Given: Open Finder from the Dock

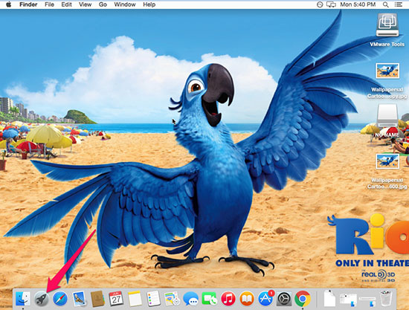Looking at the screenshot, I should pos(23,299).
